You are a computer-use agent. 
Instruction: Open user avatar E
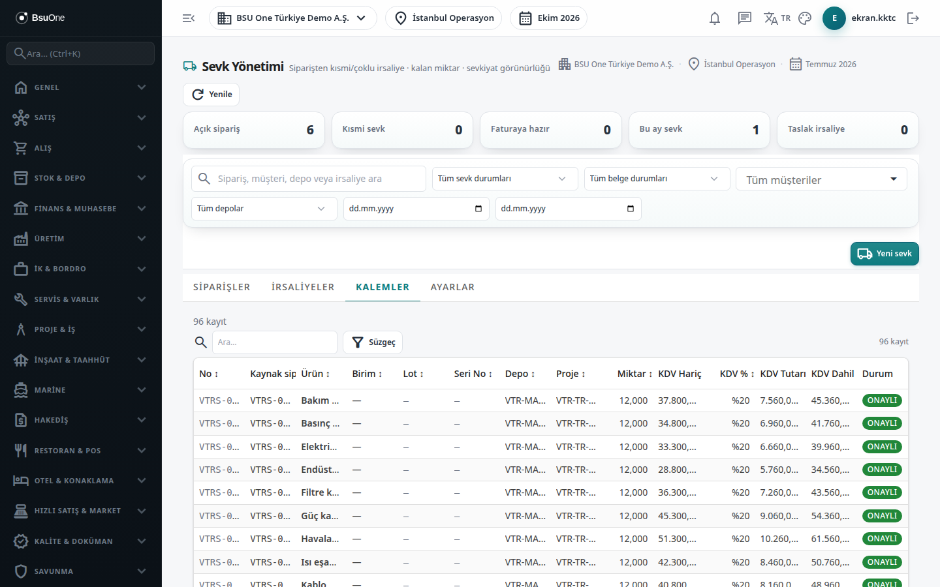point(834,18)
